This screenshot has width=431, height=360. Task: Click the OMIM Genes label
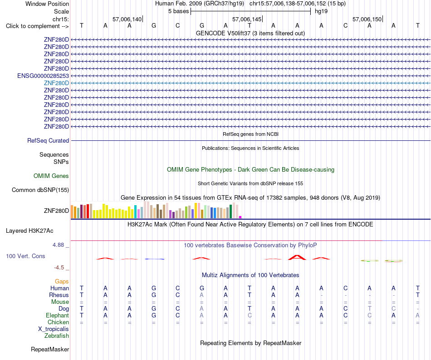51,176
